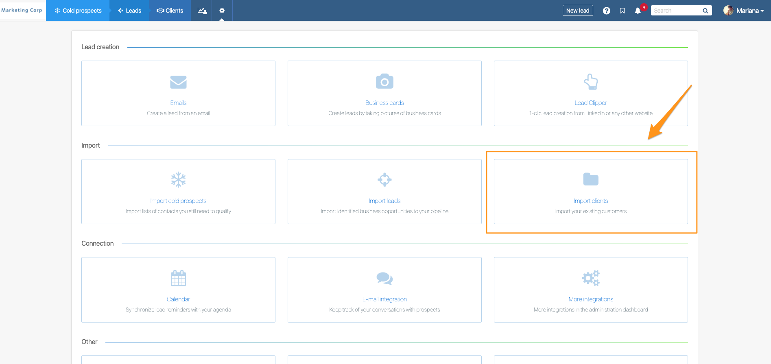The height and width of the screenshot is (364, 771).
Task: Click the Lead Clipper hand pointer icon
Action: 591,82
